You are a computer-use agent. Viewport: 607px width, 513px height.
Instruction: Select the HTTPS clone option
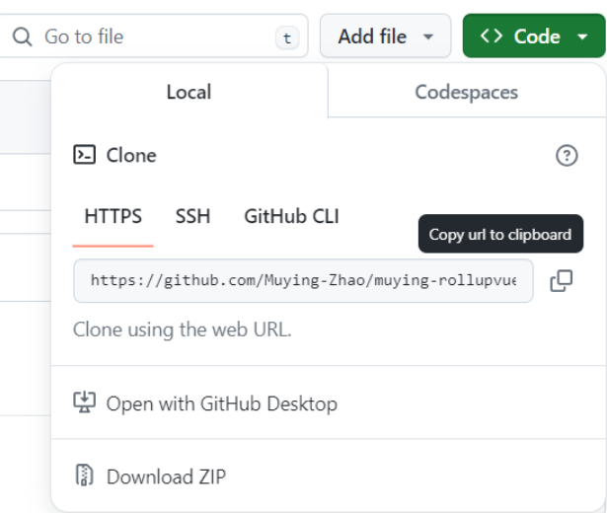click(x=113, y=216)
